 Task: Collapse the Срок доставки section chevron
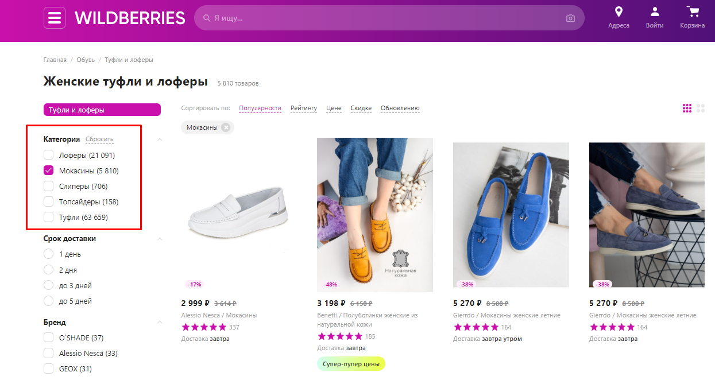pos(160,239)
